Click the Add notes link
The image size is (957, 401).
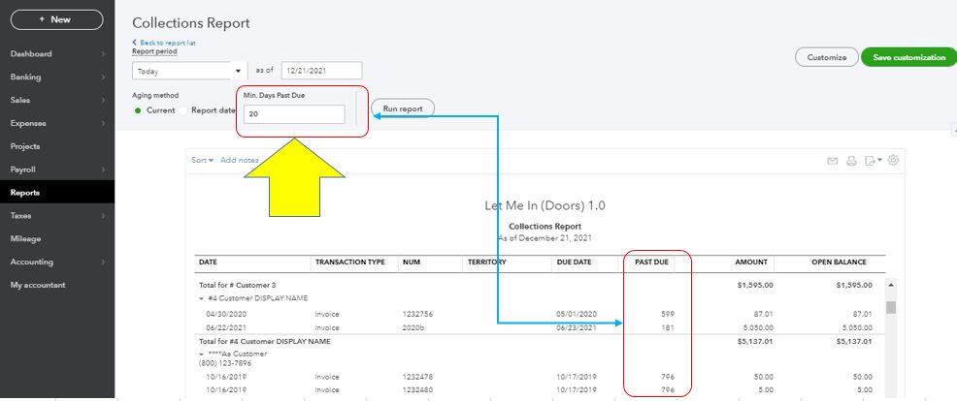pos(240,160)
